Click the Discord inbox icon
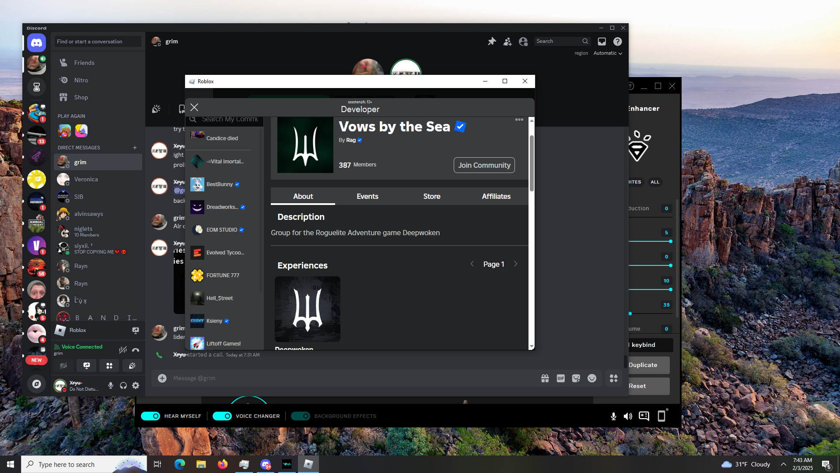 coord(602,41)
